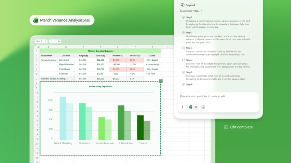
Task: Click the Copilot logo icon
Action: (x=183, y=5)
